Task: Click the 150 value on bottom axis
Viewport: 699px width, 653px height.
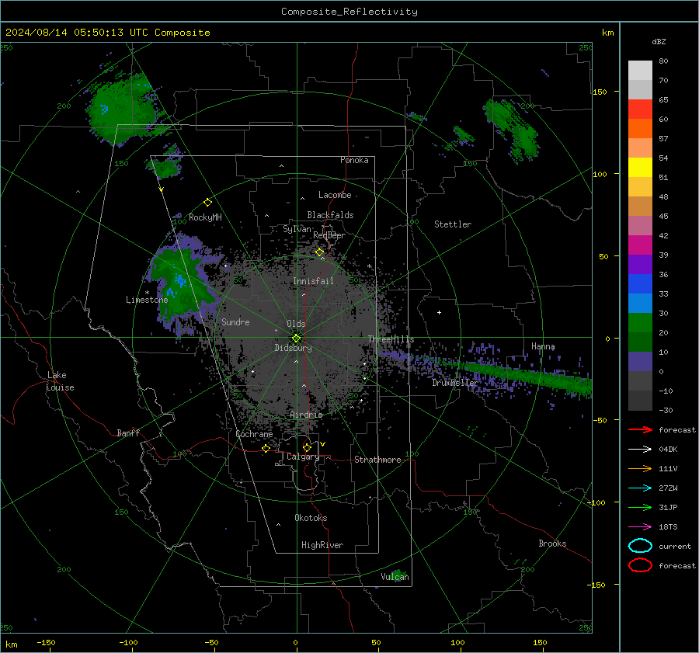Action: coord(540,643)
